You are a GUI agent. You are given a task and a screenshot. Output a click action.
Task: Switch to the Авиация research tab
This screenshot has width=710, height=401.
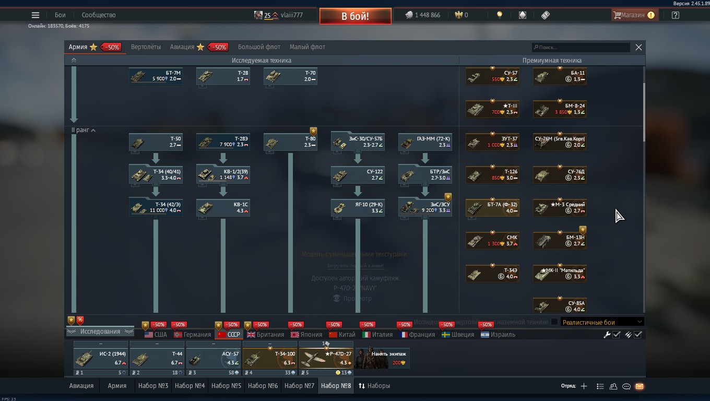coord(182,47)
